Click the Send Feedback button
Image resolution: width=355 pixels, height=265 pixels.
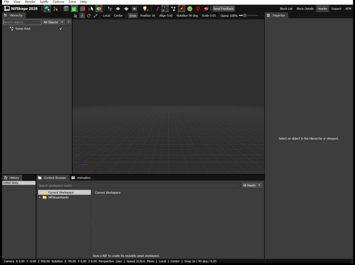(x=224, y=9)
